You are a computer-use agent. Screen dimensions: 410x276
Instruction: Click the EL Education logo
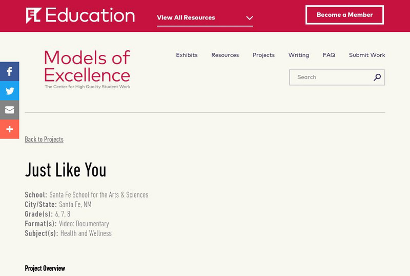[80, 15]
